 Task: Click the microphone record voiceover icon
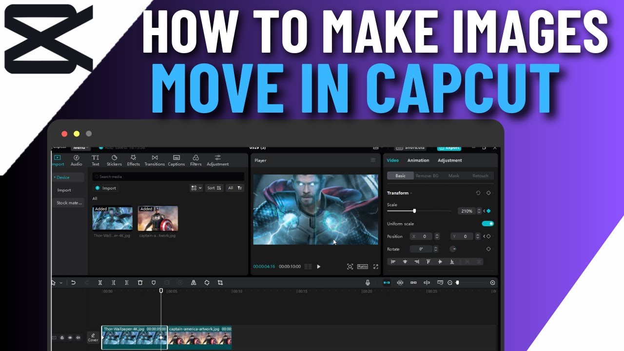368,282
